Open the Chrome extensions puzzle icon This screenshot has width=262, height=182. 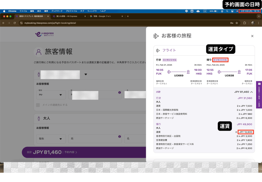[244, 23]
